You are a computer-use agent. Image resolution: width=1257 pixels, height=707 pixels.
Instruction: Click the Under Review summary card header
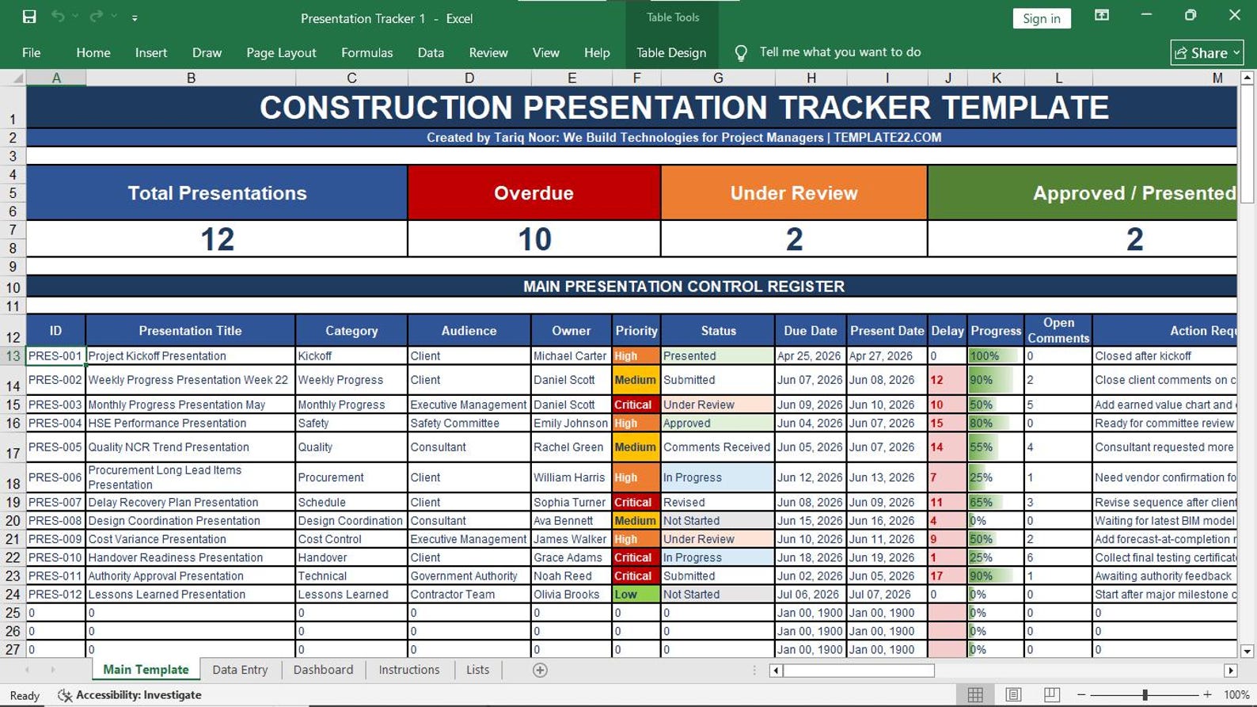[794, 193]
